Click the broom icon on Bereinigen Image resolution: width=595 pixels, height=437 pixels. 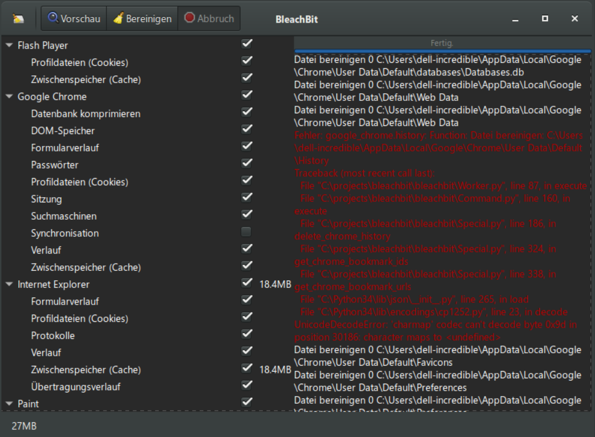pyautogui.click(x=118, y=18)
